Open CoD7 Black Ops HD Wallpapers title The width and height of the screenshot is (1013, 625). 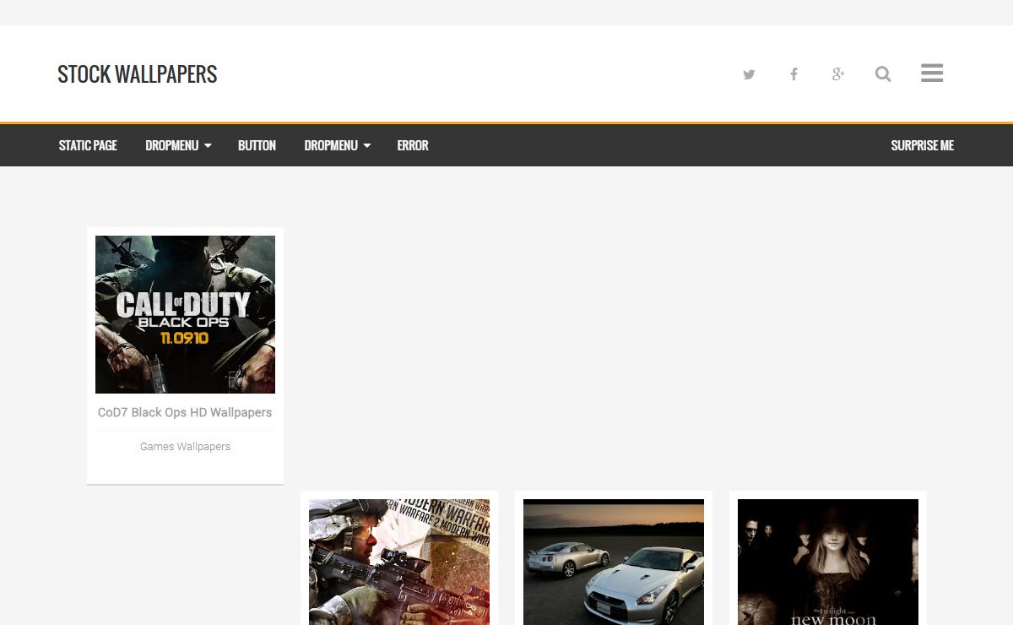click(185, 412)
